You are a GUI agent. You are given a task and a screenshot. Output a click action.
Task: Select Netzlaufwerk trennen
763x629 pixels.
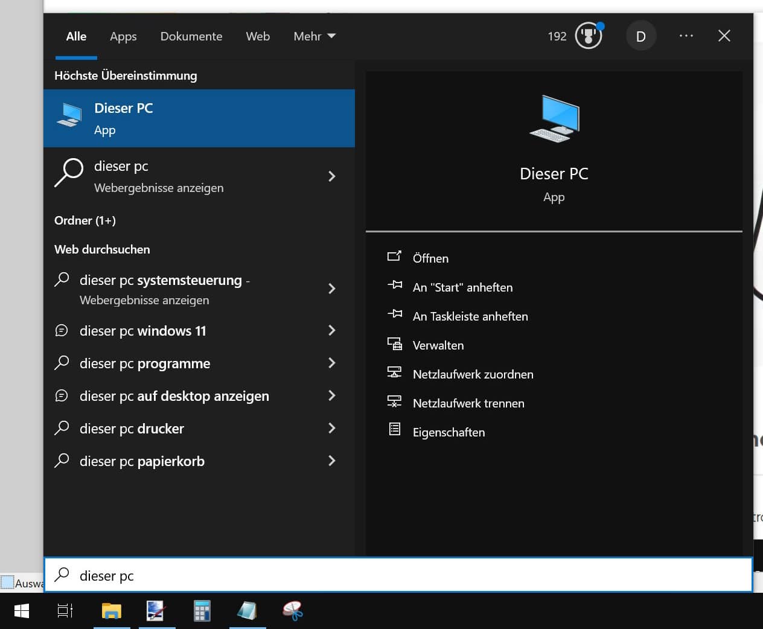[468, 403]
